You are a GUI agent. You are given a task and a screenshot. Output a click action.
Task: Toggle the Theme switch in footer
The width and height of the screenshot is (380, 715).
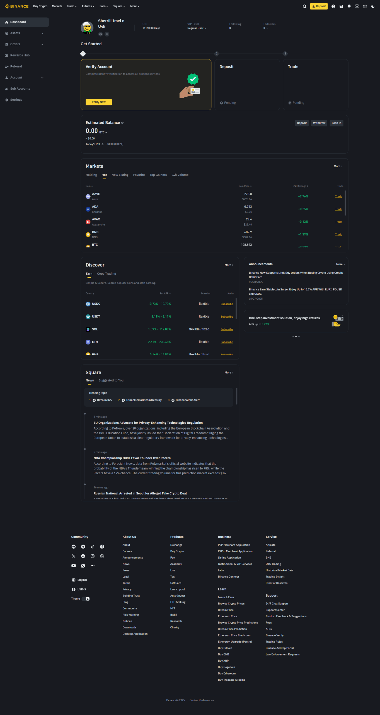(x=86, y=599)
